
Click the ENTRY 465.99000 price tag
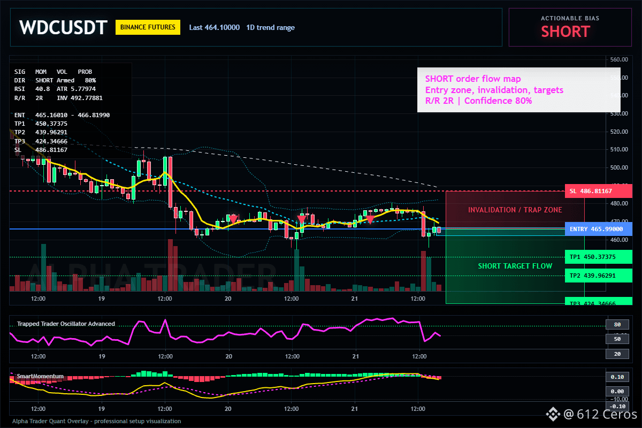599,229
